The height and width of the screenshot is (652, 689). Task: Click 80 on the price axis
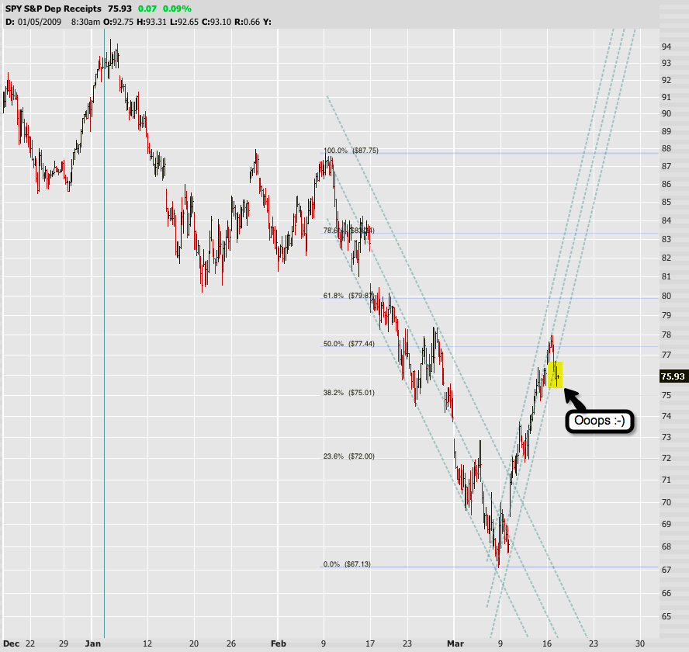tap(666, 296)
